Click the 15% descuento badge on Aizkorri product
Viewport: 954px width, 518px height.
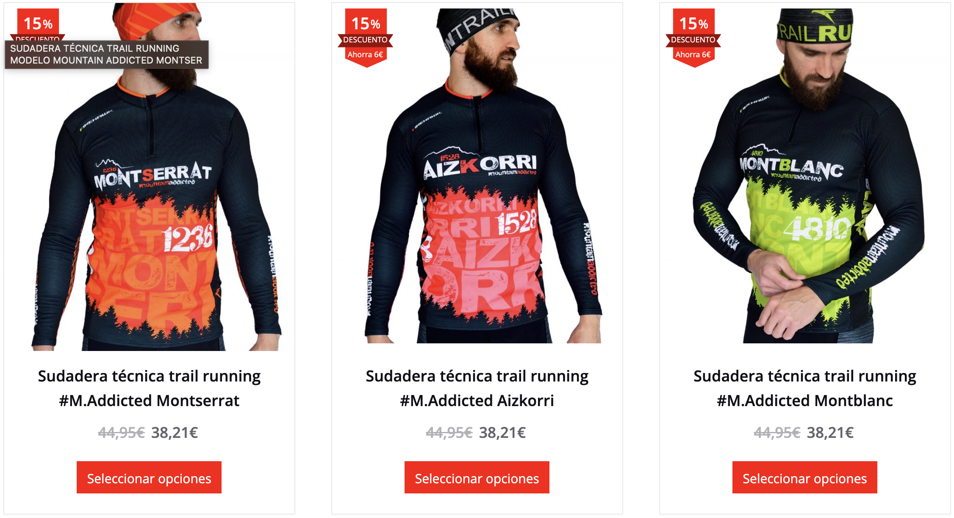click(366, 38)
